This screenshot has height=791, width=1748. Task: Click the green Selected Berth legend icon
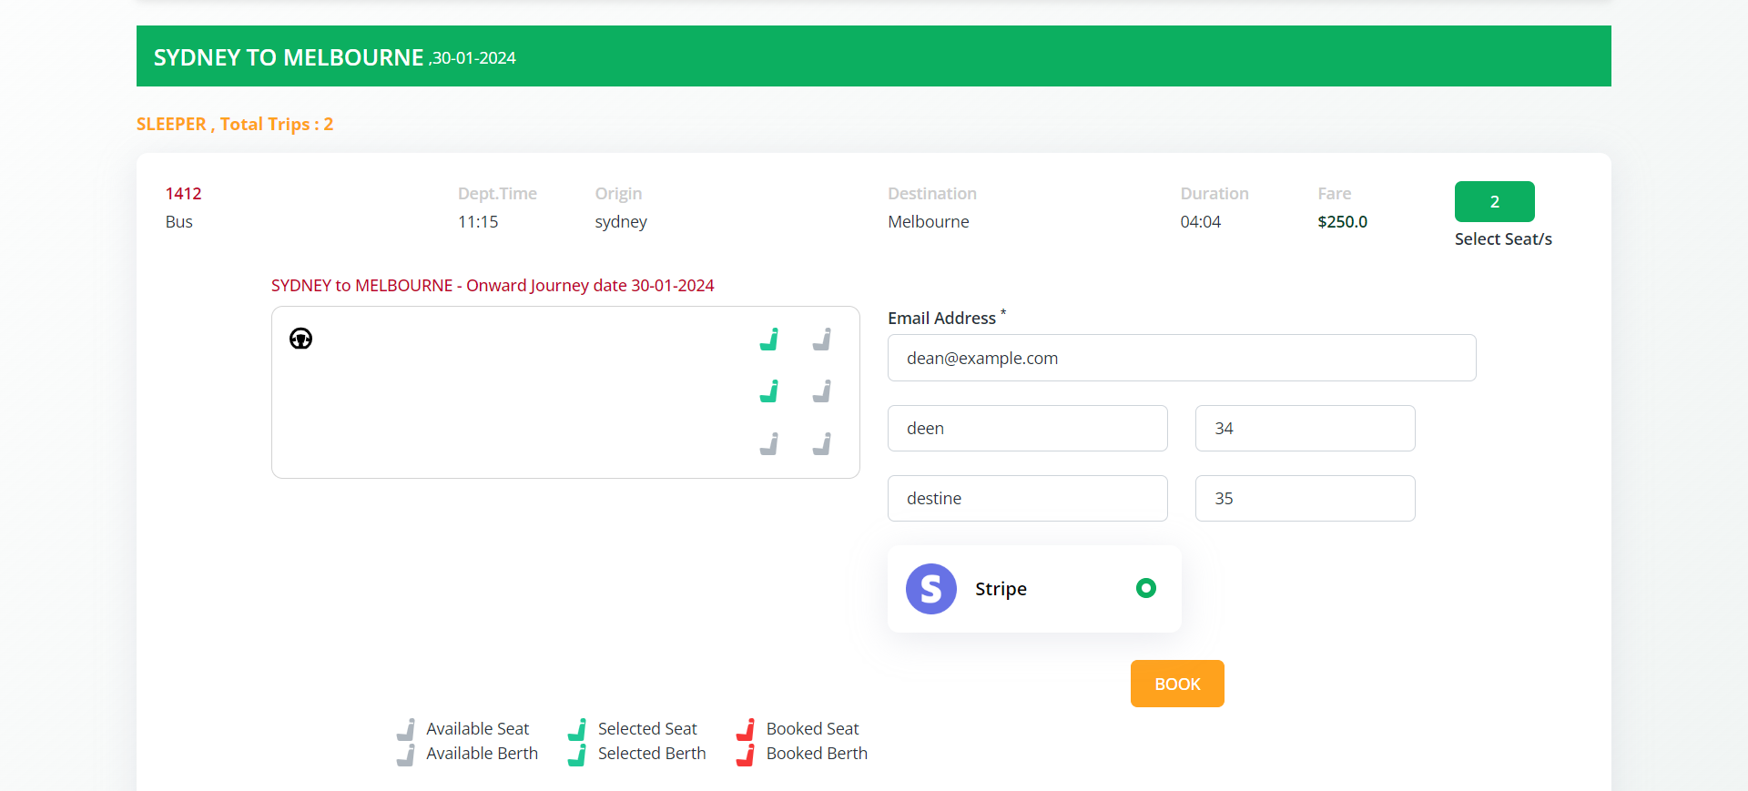pos(577,755)
